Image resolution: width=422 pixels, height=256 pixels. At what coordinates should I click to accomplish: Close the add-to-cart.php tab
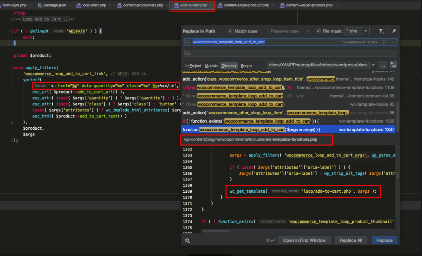(x=211, y=5)
